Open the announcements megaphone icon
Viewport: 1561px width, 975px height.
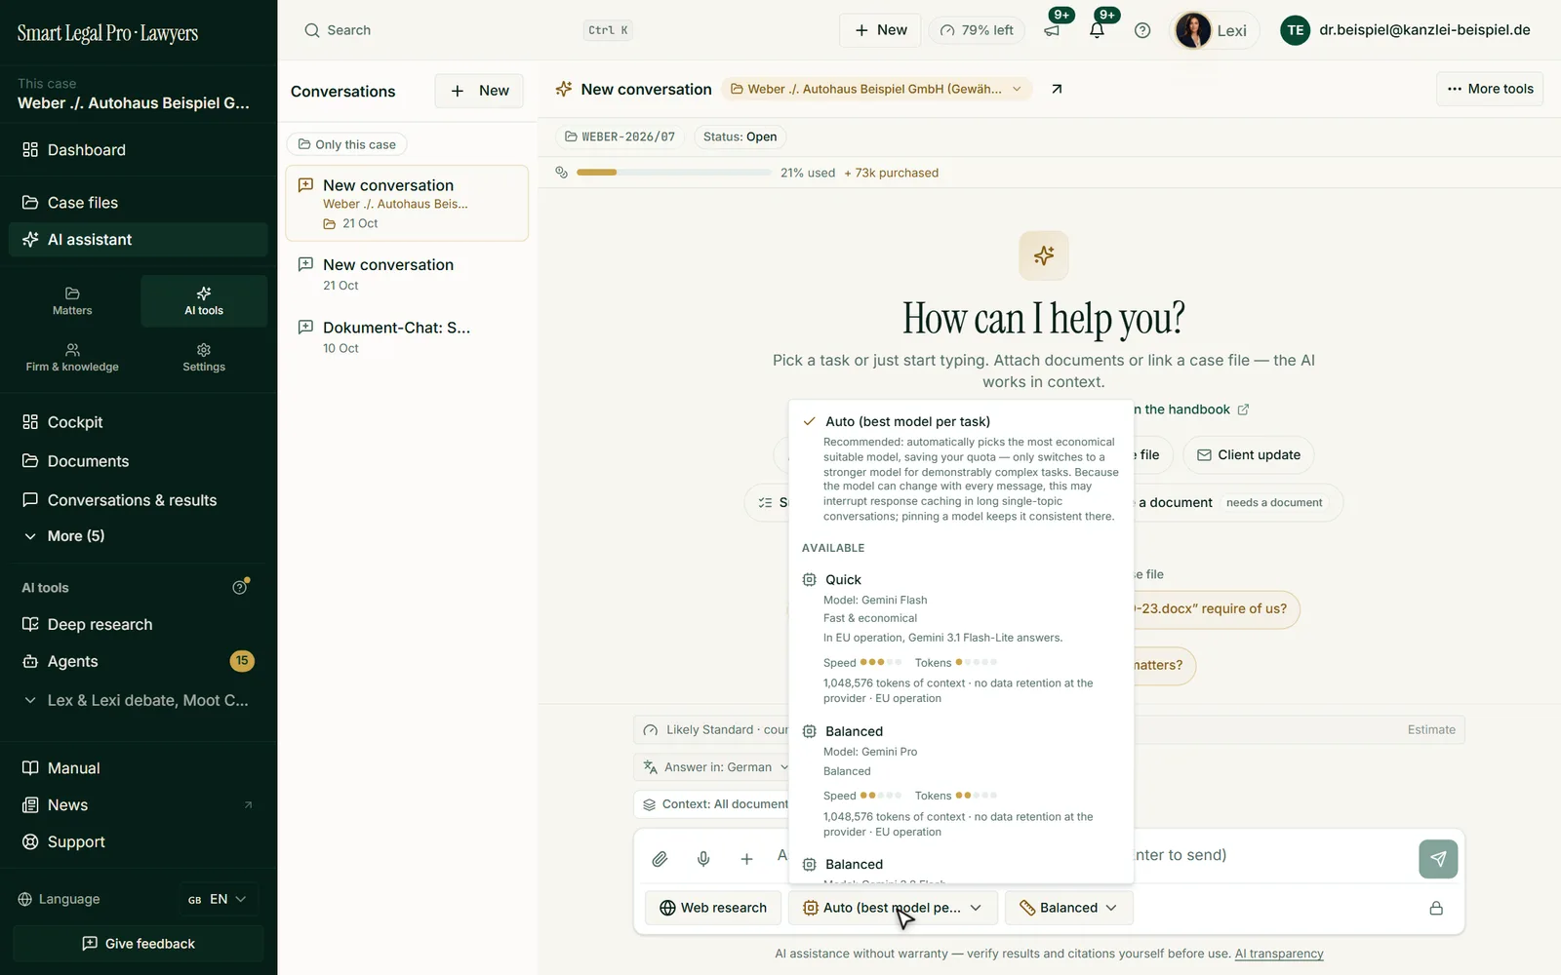(1052, 30)
